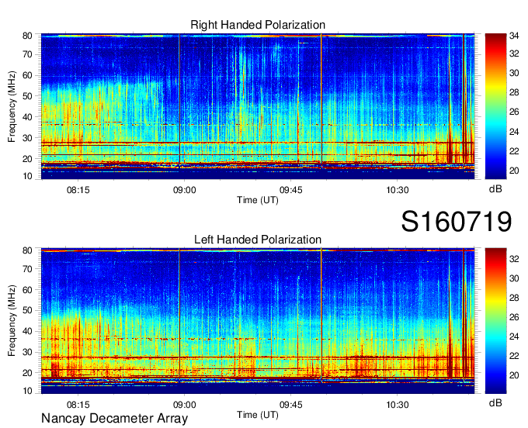
Task: Click the upper plot's color bar
Action: tap(495, 106)
